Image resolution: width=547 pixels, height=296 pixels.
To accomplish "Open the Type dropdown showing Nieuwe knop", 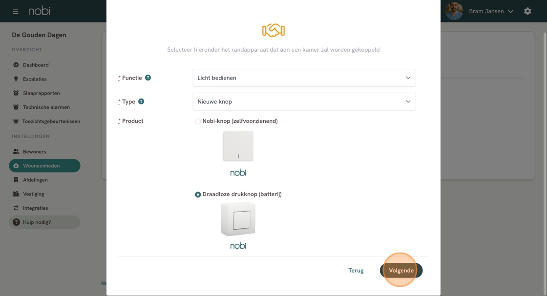I will point(304,102).
